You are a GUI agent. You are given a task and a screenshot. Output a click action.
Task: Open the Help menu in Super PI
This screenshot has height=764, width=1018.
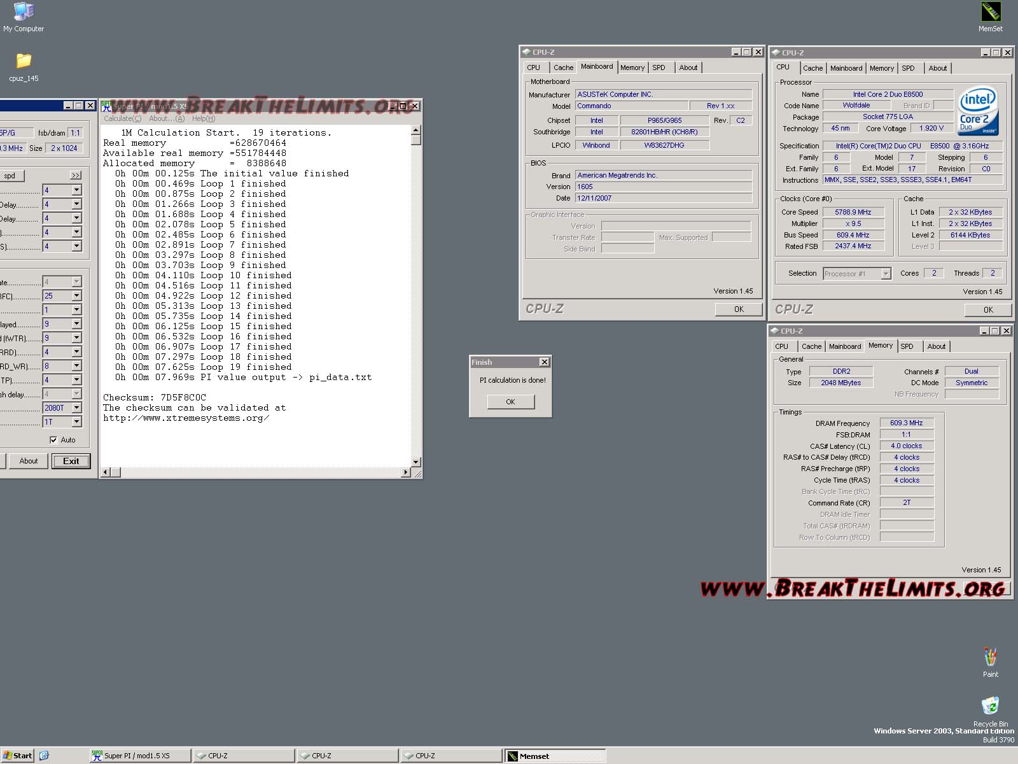tap(204, 118)
